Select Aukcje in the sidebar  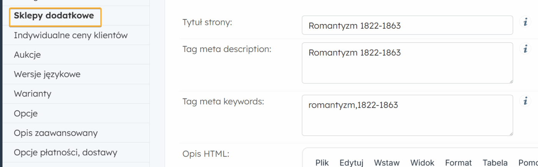(x=27, y=55)
